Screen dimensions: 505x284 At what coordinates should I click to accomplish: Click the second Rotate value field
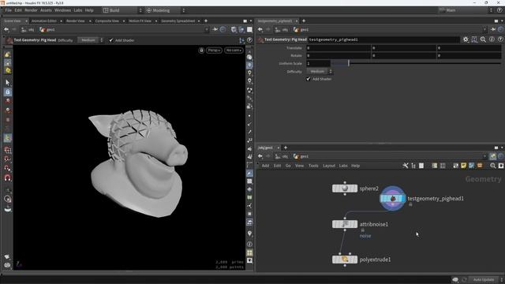404,55
